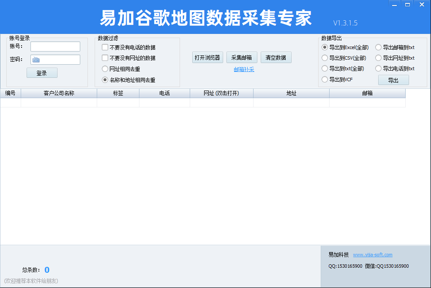Click the 电话 column header

(x=165, y=93)
